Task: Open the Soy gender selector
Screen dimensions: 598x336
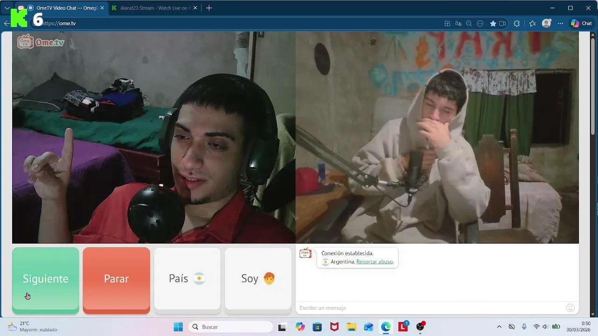Action: [x=258, y=279]
